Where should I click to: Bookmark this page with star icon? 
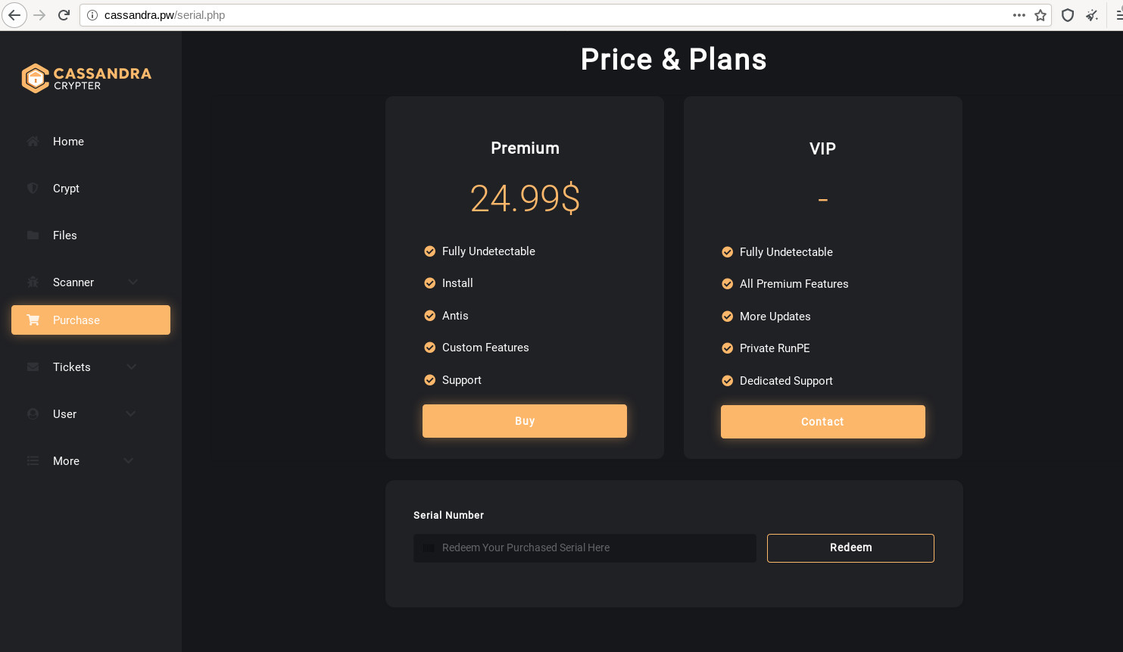(x=1040, y=15)
